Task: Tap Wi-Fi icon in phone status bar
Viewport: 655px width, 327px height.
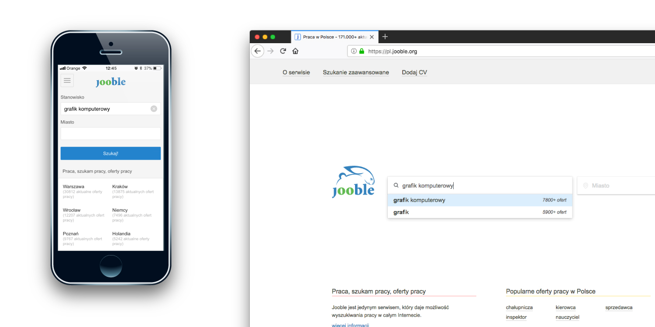Action: coord(84,68)
